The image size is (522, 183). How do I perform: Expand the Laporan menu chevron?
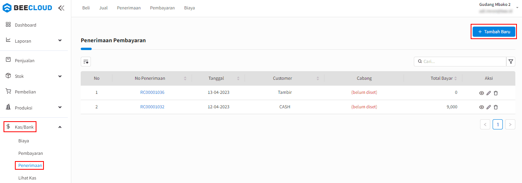60,40
